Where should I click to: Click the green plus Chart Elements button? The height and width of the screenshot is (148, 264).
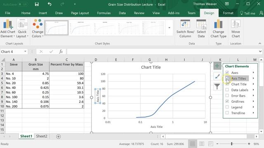[x=217, y=66]
